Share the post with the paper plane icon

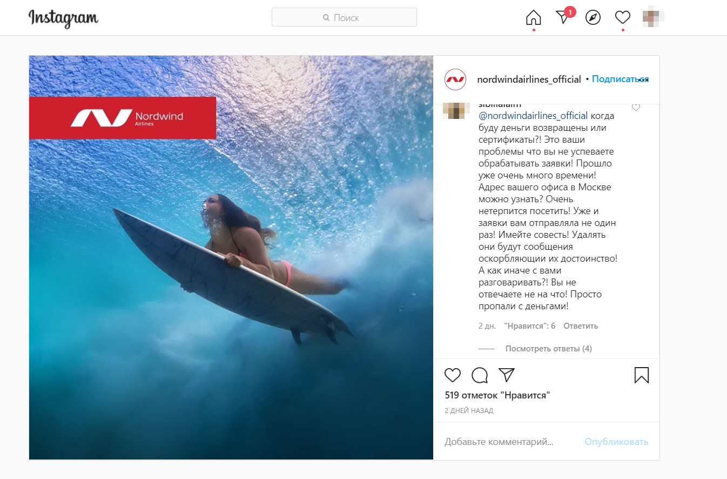[506, 375]
